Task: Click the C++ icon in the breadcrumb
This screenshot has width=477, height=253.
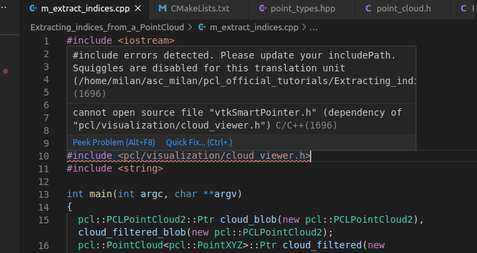Action: click(x=201, y=28)
